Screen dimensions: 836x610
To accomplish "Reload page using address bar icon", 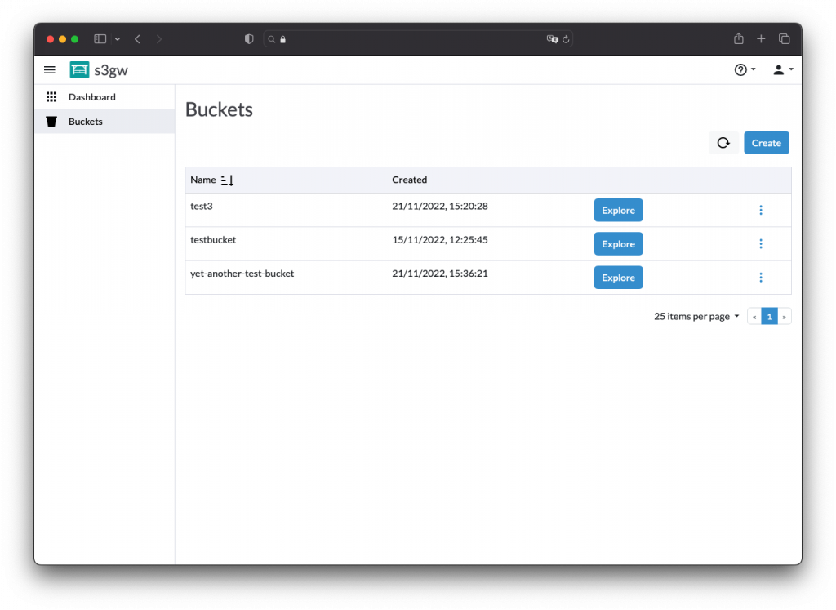I will [566, 39].
